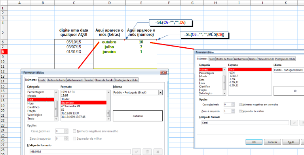304x155 pixels.
Task: Toggle Separador de milhar in Geral dialog
Action: pos(240,111)
